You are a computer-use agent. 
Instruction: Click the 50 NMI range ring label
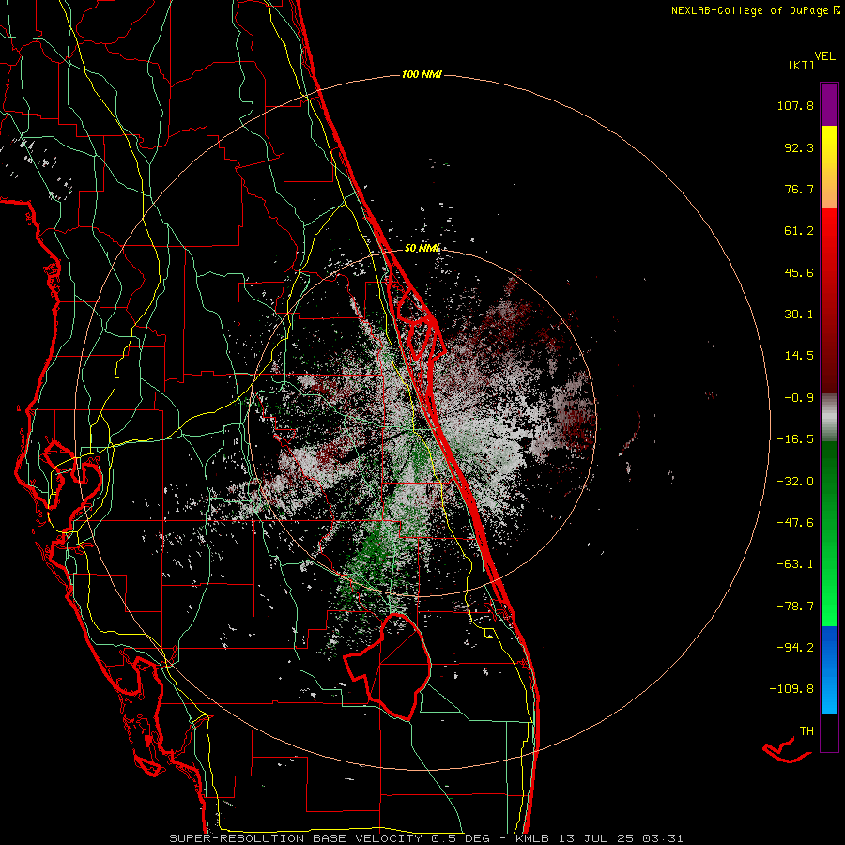point(422,248)
